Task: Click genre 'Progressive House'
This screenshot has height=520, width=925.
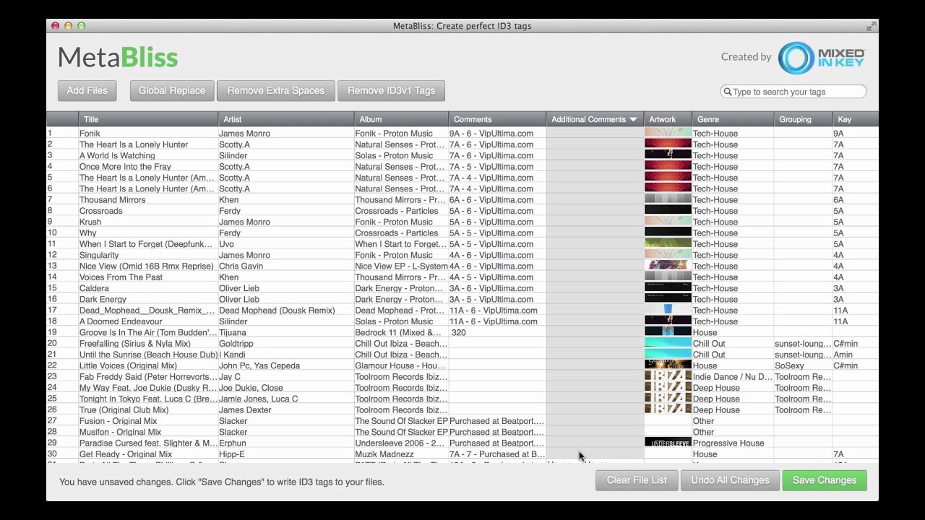Action: [x=728, y=443]
